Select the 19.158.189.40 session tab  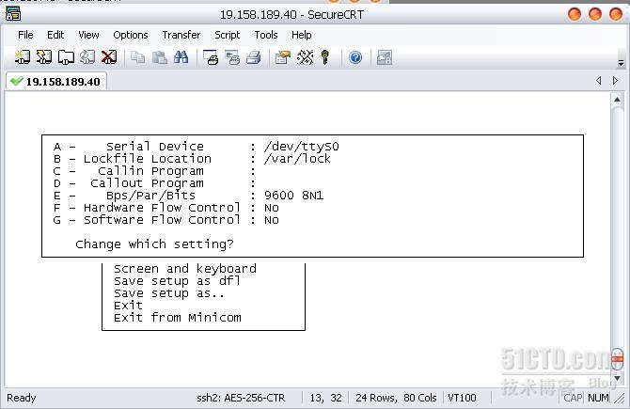click(x=56, y=82)
